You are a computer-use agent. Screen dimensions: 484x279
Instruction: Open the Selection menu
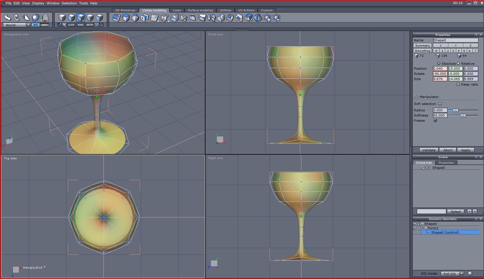coord(69,3)
